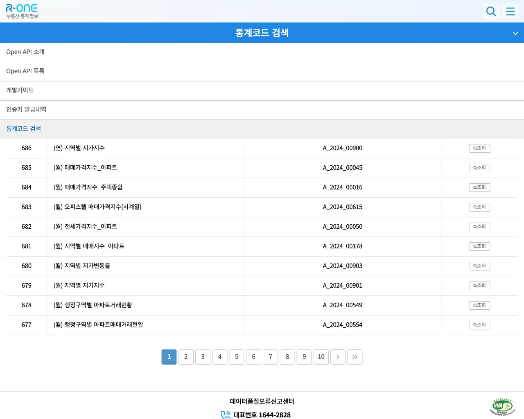This screenshot has width=524, height=419.
Task: Open the Open API 소개 menu item
Action: (262, 52)
